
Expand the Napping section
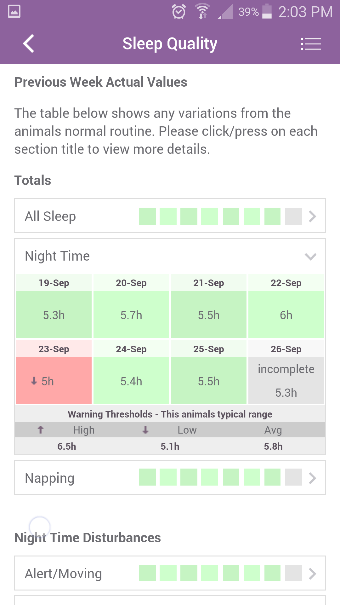(x=312, y=478)
